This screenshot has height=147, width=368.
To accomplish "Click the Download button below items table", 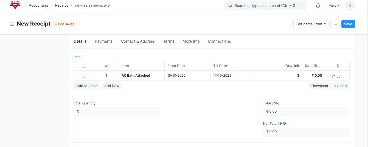I will [x=319, y=86].
